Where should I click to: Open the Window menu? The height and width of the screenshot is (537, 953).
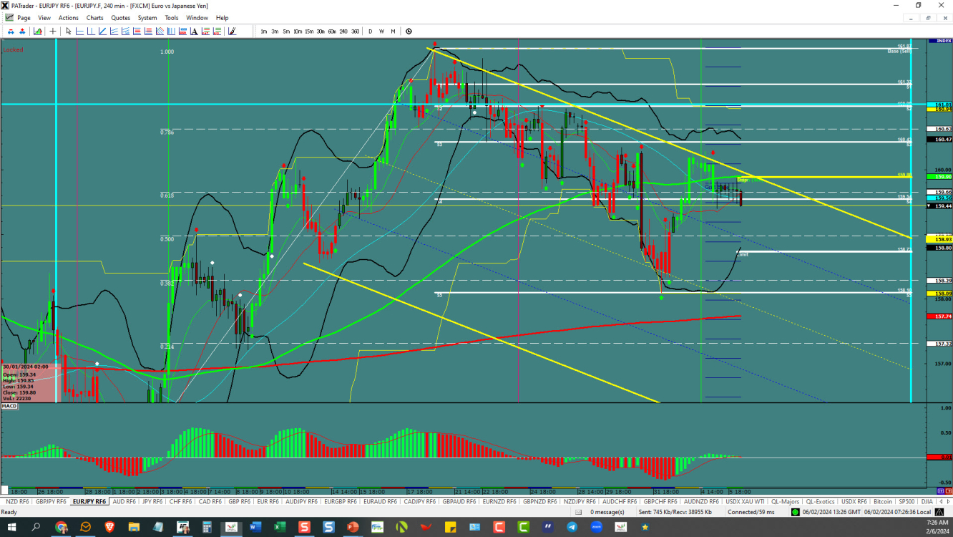197,18
